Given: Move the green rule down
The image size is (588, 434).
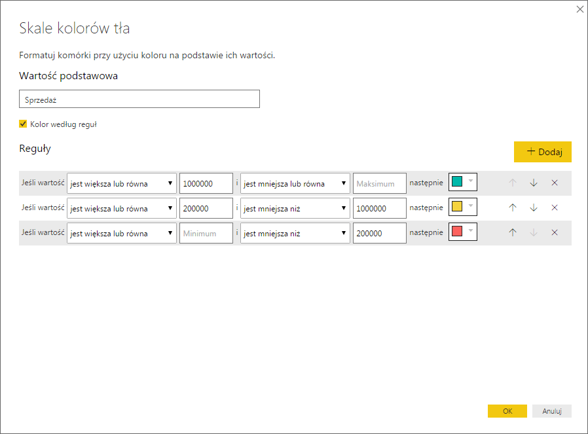Looking at the screenshot, I should coord(534,183).
